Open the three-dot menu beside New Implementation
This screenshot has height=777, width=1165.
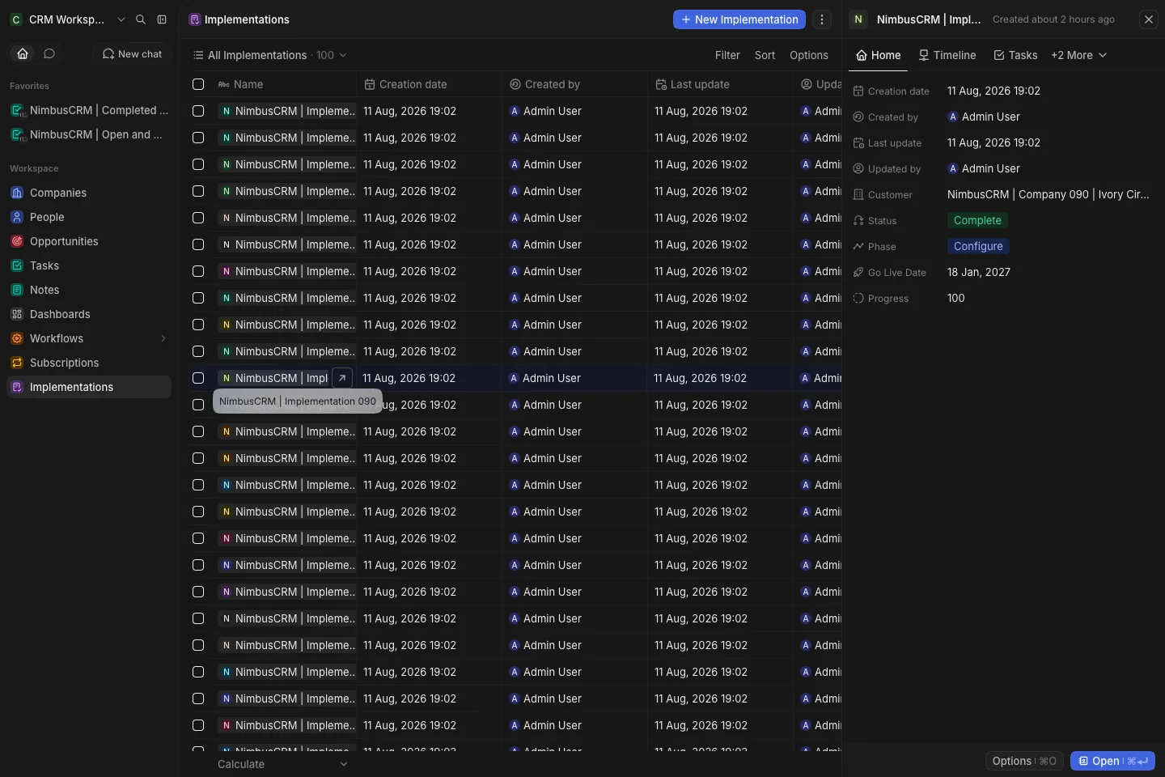point(822,19)
